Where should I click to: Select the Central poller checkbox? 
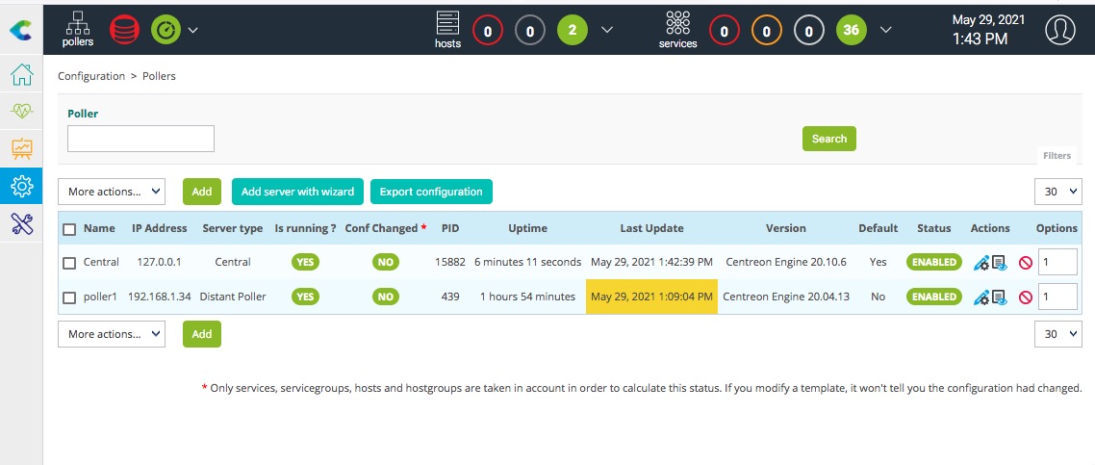coord(69,263)
